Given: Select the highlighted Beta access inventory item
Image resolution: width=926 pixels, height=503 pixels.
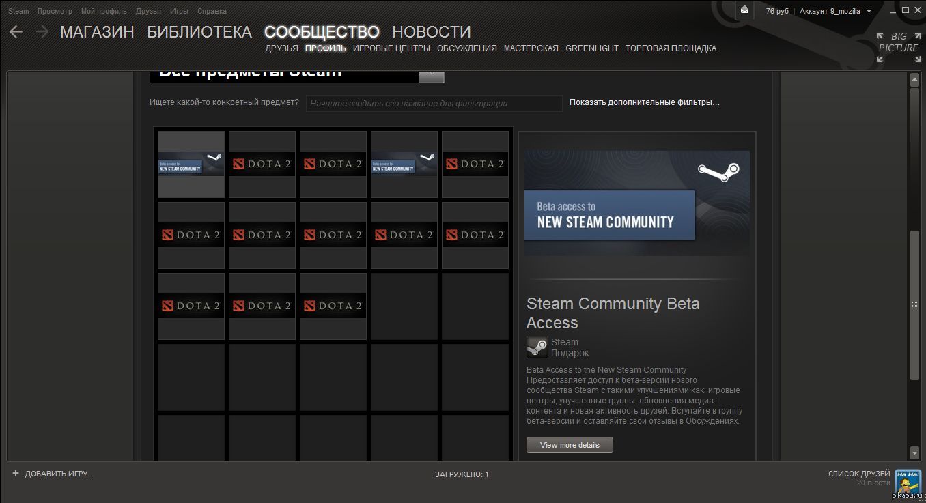Looking at the screenshot, I should pos(191,164).
